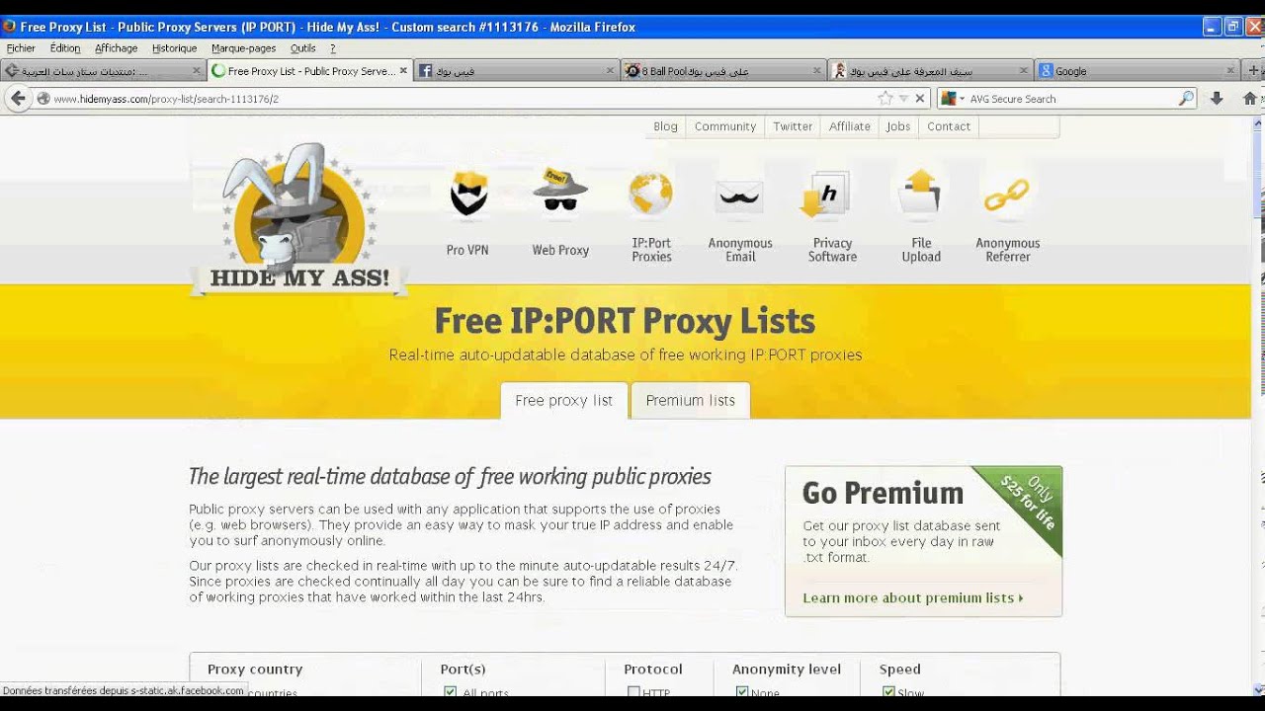
Task: Open the IP:Port Proxies globe icon
Action: [x=651, y=194]
